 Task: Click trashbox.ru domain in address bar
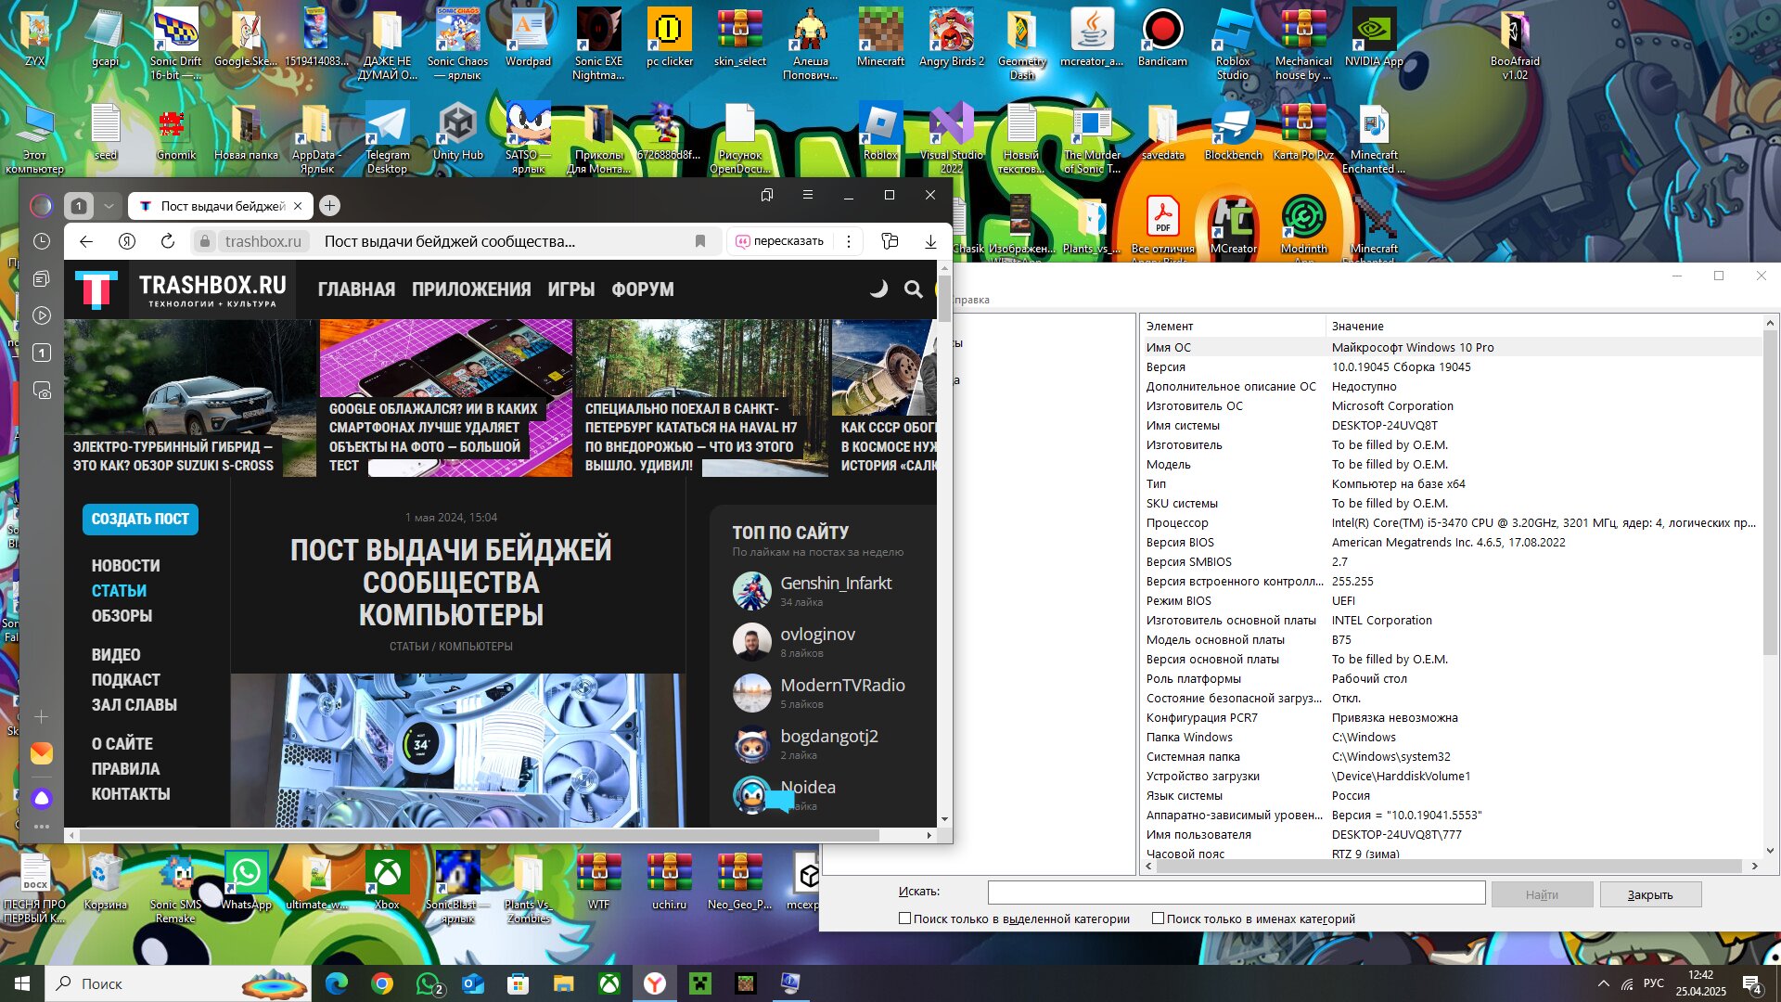click(x=263, y=241)
